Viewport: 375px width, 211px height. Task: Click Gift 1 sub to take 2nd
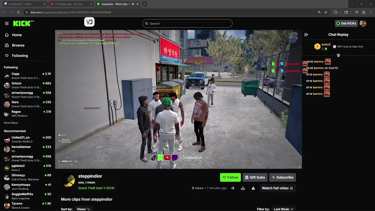coord(348,47)
